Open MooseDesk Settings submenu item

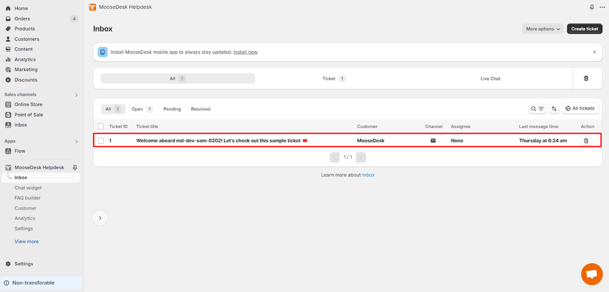[x=24, y=228]
